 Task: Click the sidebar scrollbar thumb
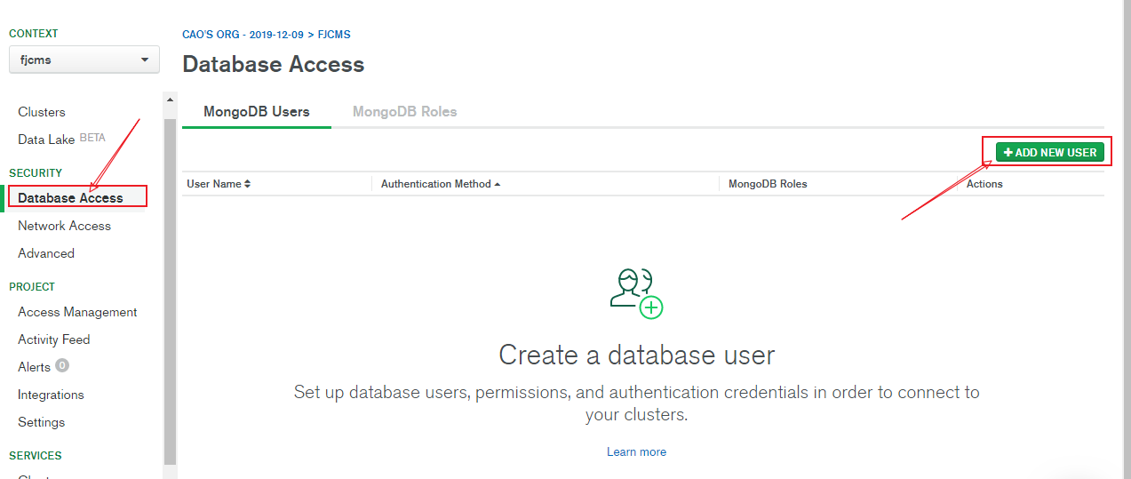point(171,291)
